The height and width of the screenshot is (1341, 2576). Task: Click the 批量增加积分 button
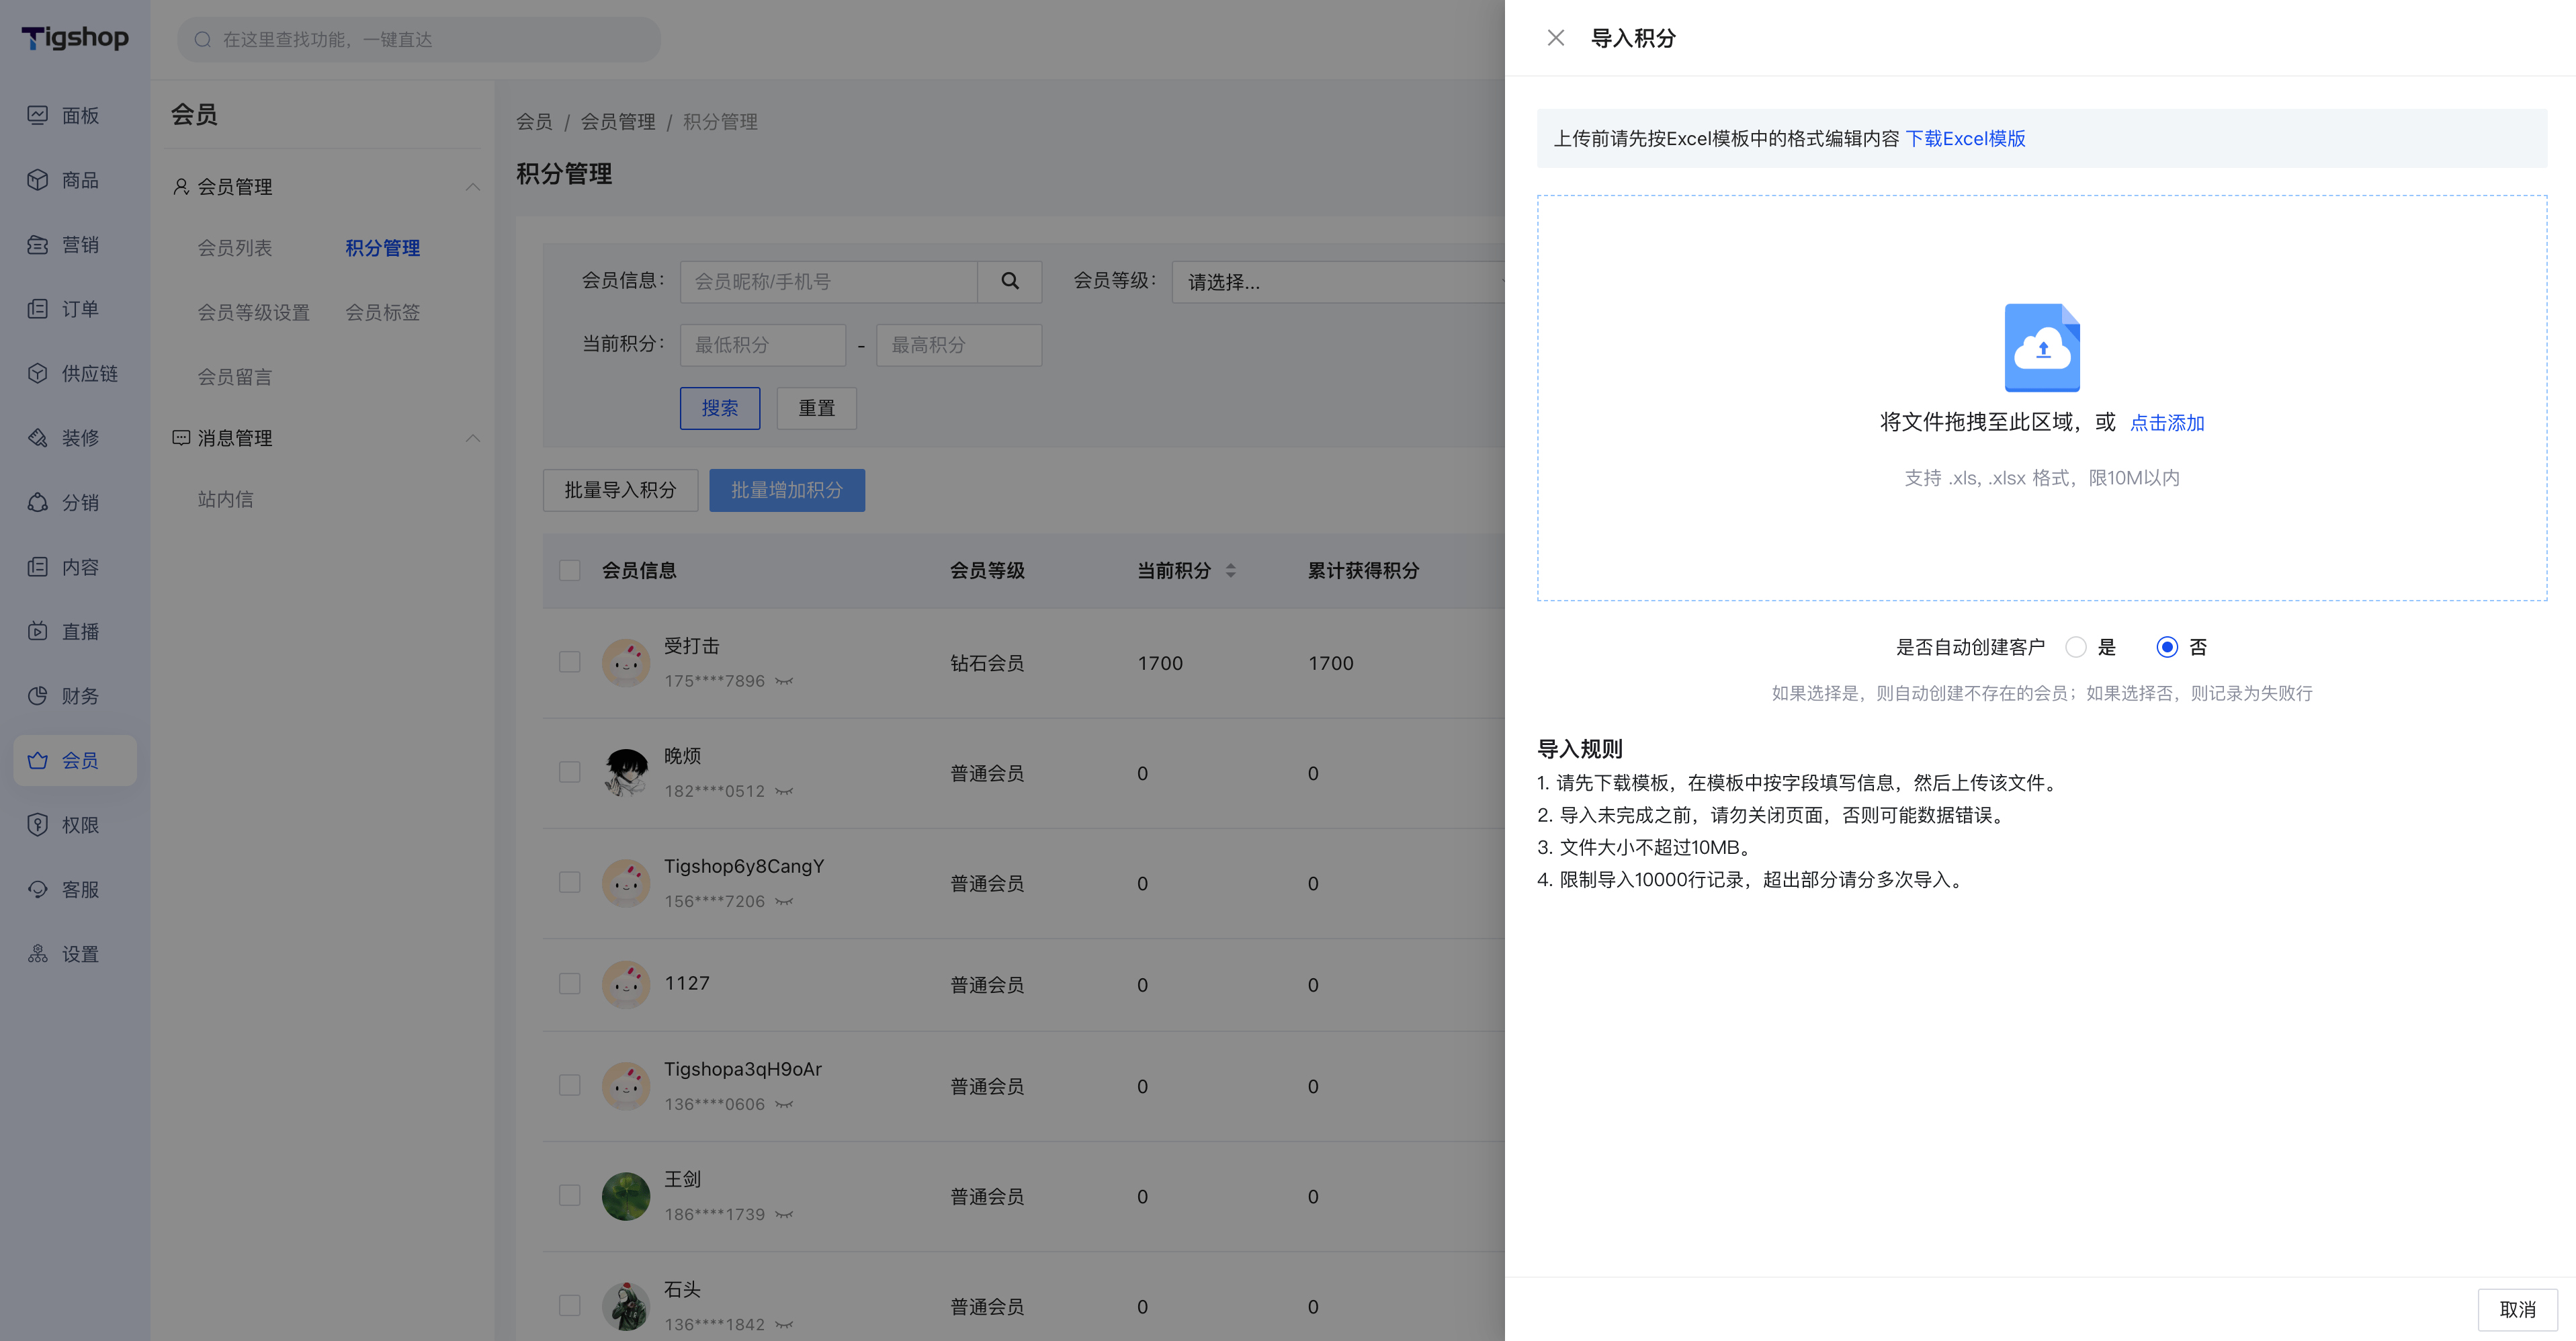click(x=787, y=490)
